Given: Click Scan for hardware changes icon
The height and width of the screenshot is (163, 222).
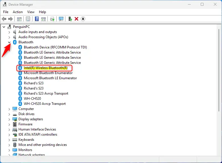Looking at the screenshot, I should point(61,19).
